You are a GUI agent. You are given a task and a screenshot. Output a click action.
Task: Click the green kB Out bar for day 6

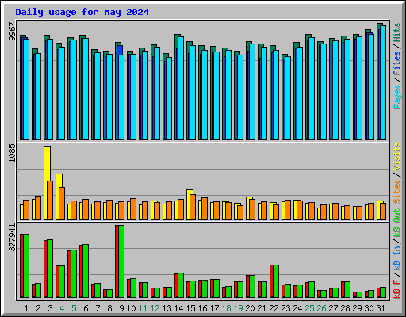[x=86, y=271]
